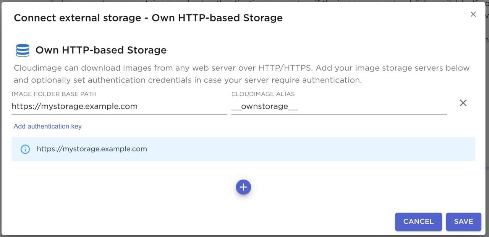Remove the mystorage.example.com storage row
Image resolution: width=489 pixels, height=237 pixels.
[463, 103]
